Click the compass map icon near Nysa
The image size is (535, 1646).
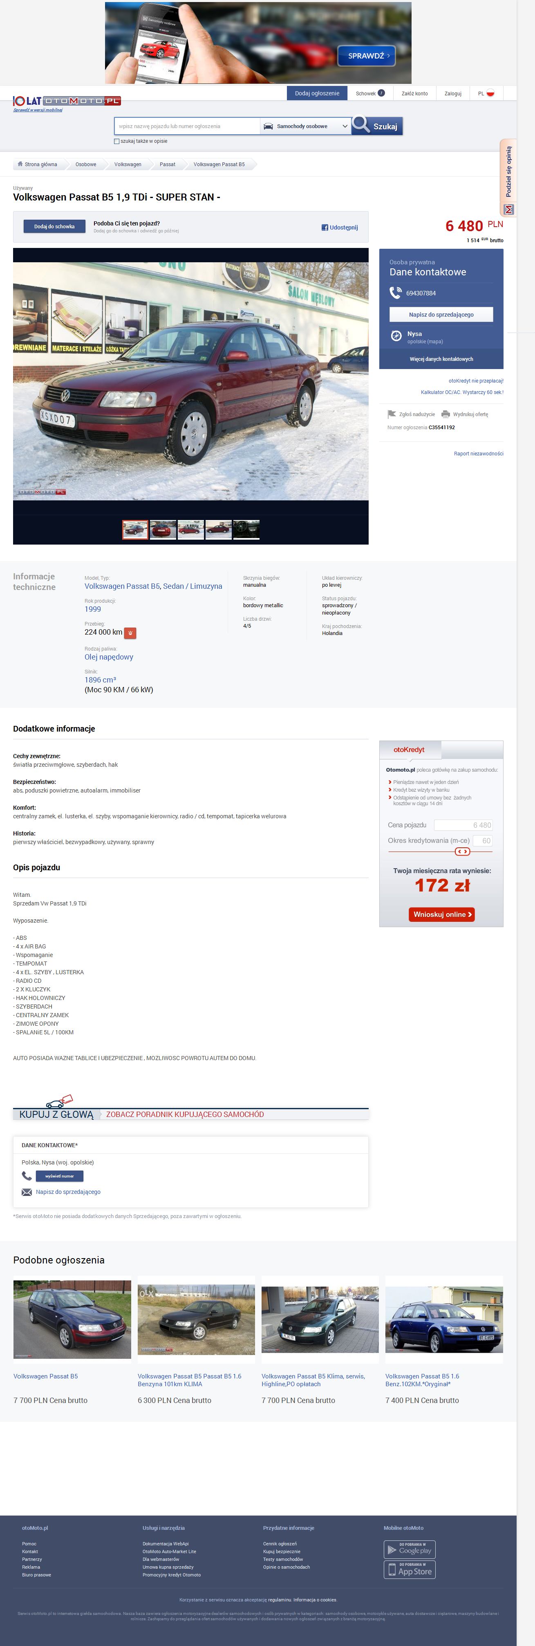click(396, 336)
